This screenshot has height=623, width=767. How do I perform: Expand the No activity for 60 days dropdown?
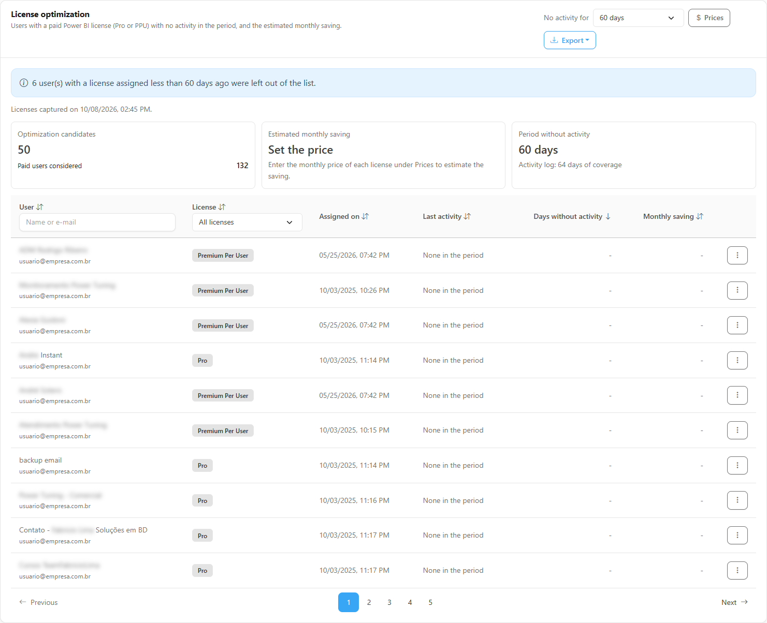(638, 18)
